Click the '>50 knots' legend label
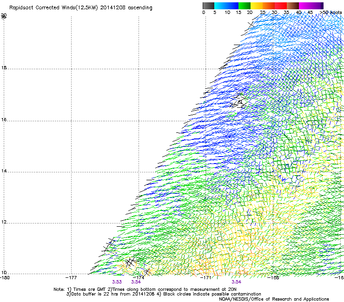Screen dimensions: 344x302 (x=331, y=13)
